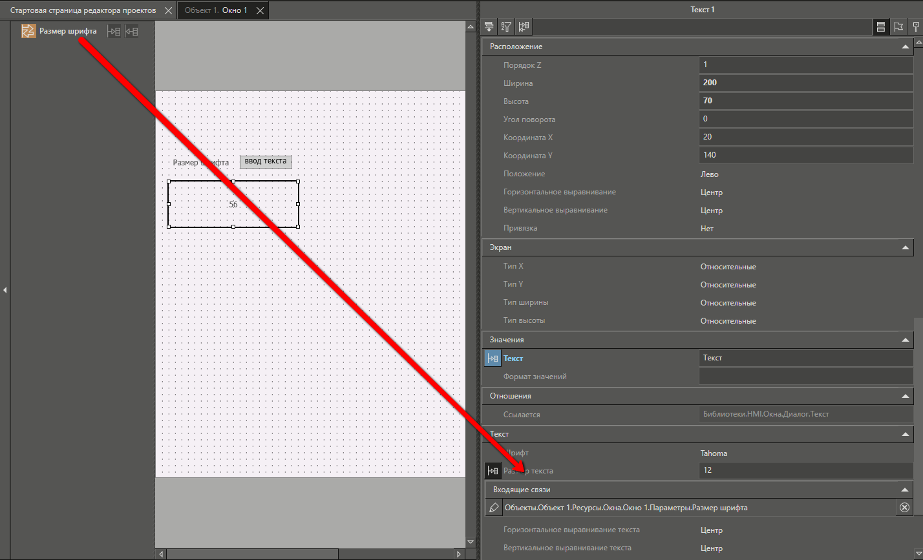Viewport: 923px width, 560px height.
Task: Click the link icon beside Размер текста
Action: [493, 471]
